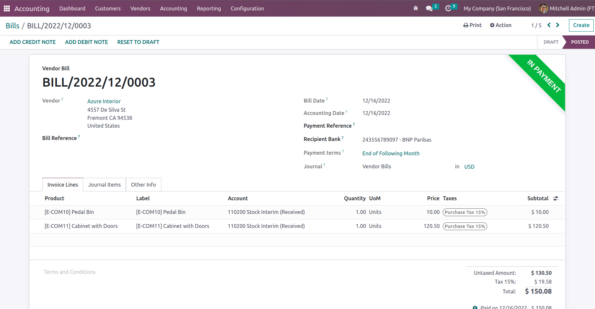
Task: Click Reset to Draft
Action: coord(138,42)
